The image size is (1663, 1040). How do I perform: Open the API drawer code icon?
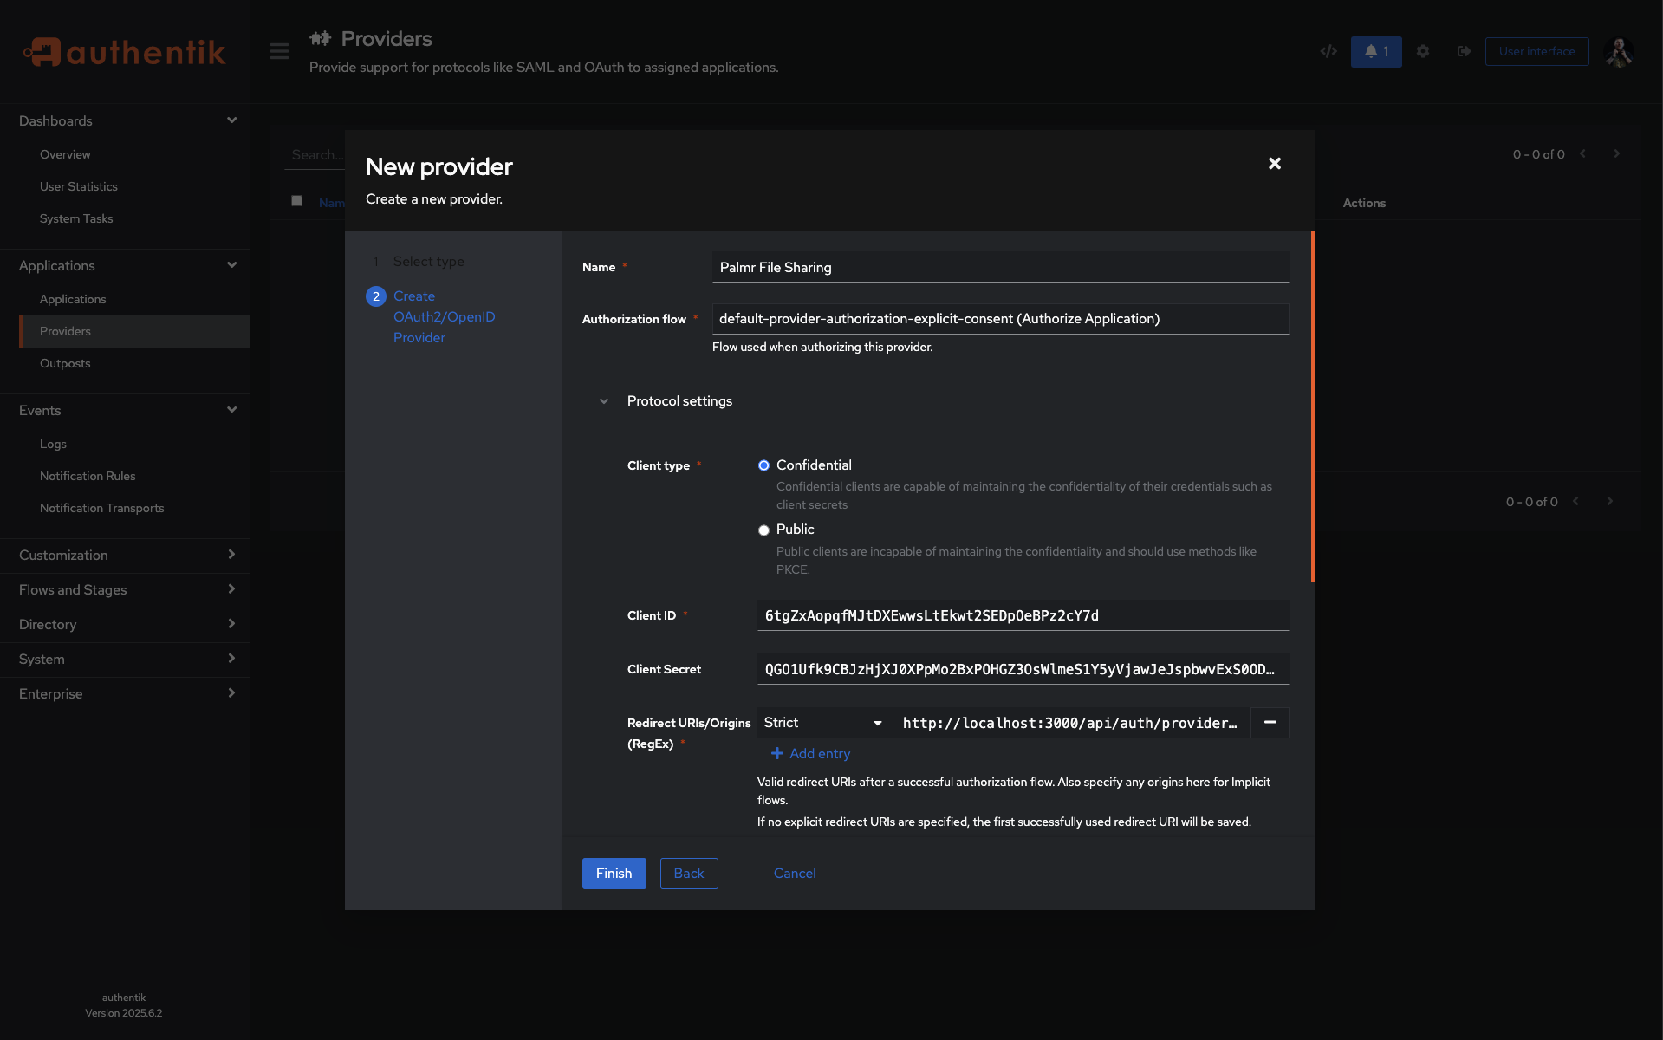[x=1328, y=51]
